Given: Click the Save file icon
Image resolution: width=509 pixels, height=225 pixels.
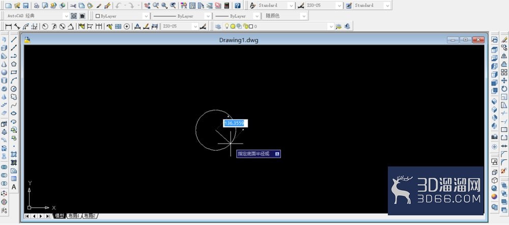Looking at the screenshot, I should point(25,6).
